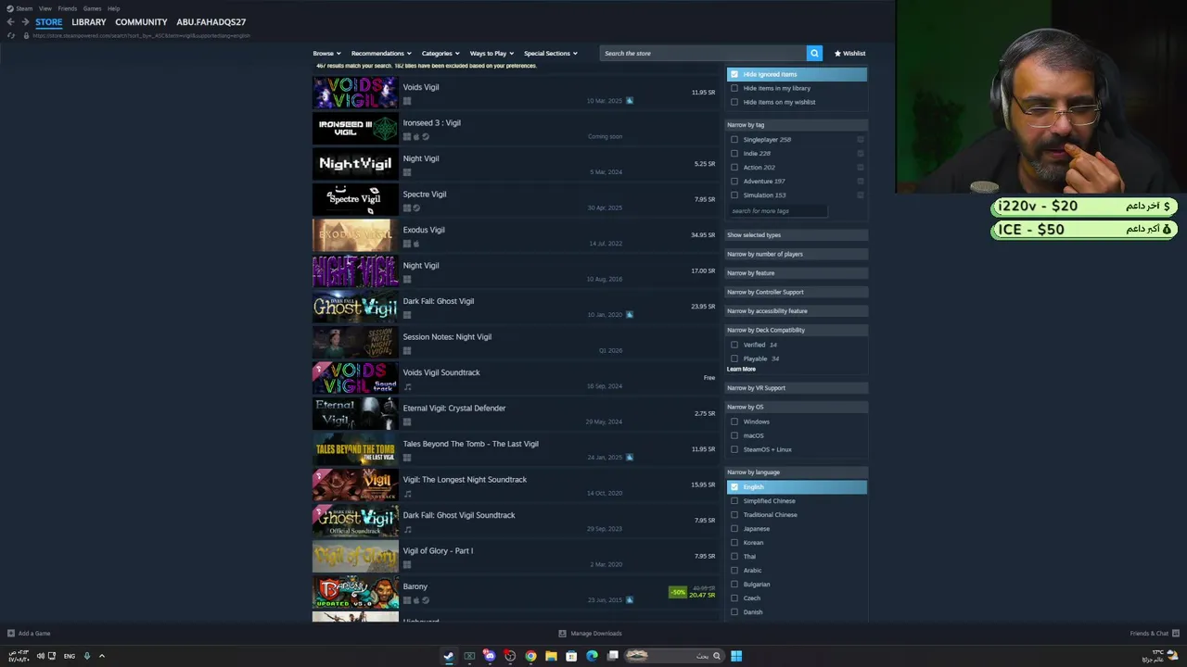Check the Singleplayer tag filter
Viewport: 1187px width, 667px height.
point(734,140)
